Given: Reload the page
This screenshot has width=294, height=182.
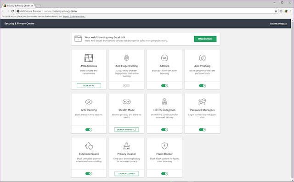Looking at the screenshot, I should coord(12,11).
